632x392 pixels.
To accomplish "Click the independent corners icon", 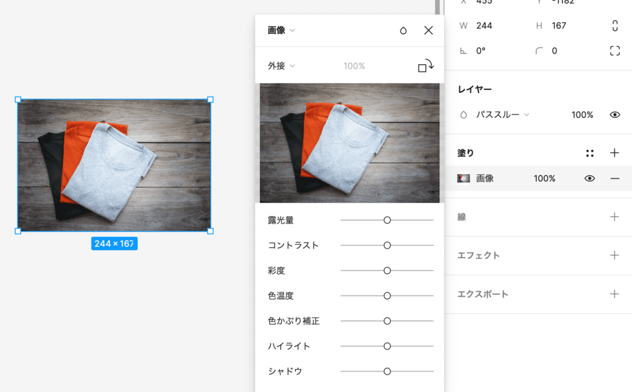I will click(x=614, y=51).
